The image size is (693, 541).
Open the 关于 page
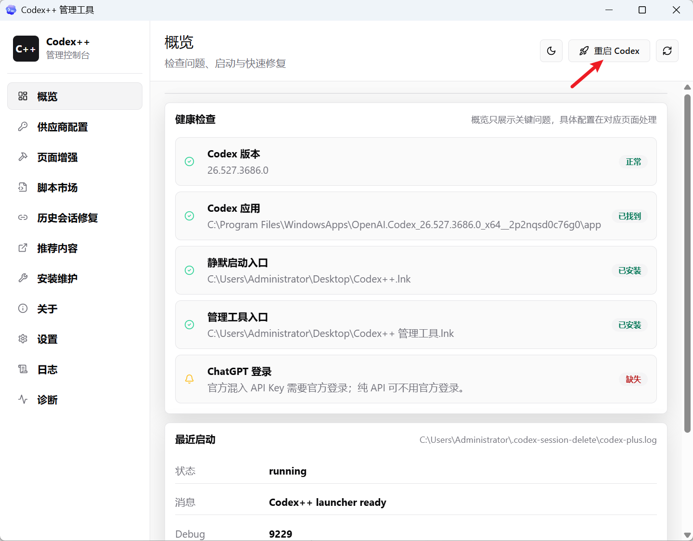[x=75, y=309]
